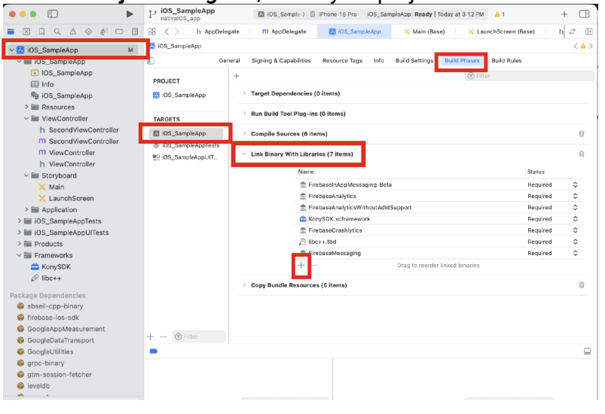Add a library with the plus under linked binaries

pos(301,265)
